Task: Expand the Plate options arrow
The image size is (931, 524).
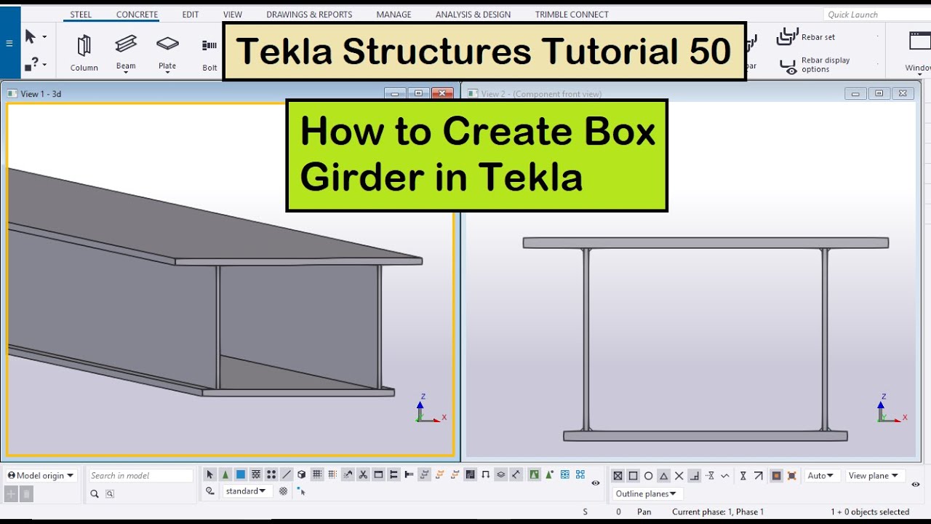Action: (x=167, y=73)
